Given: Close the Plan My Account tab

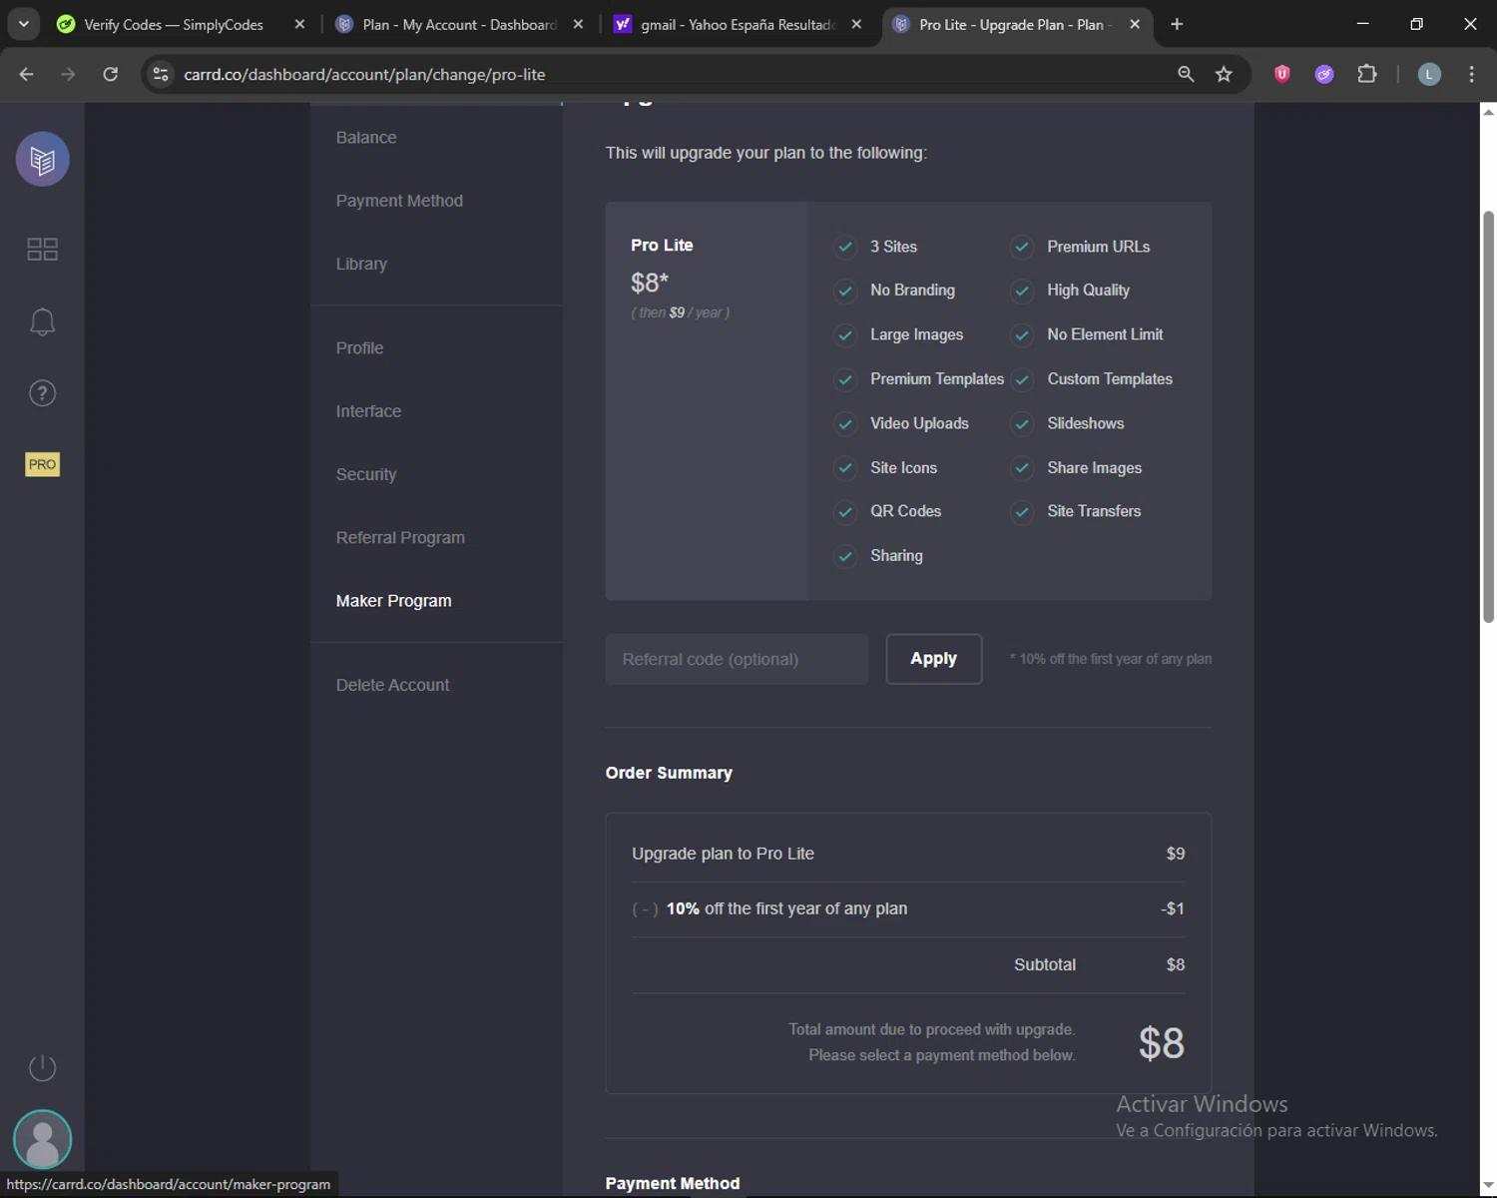Looking at the screenshot, I should [x=578, y=24].
